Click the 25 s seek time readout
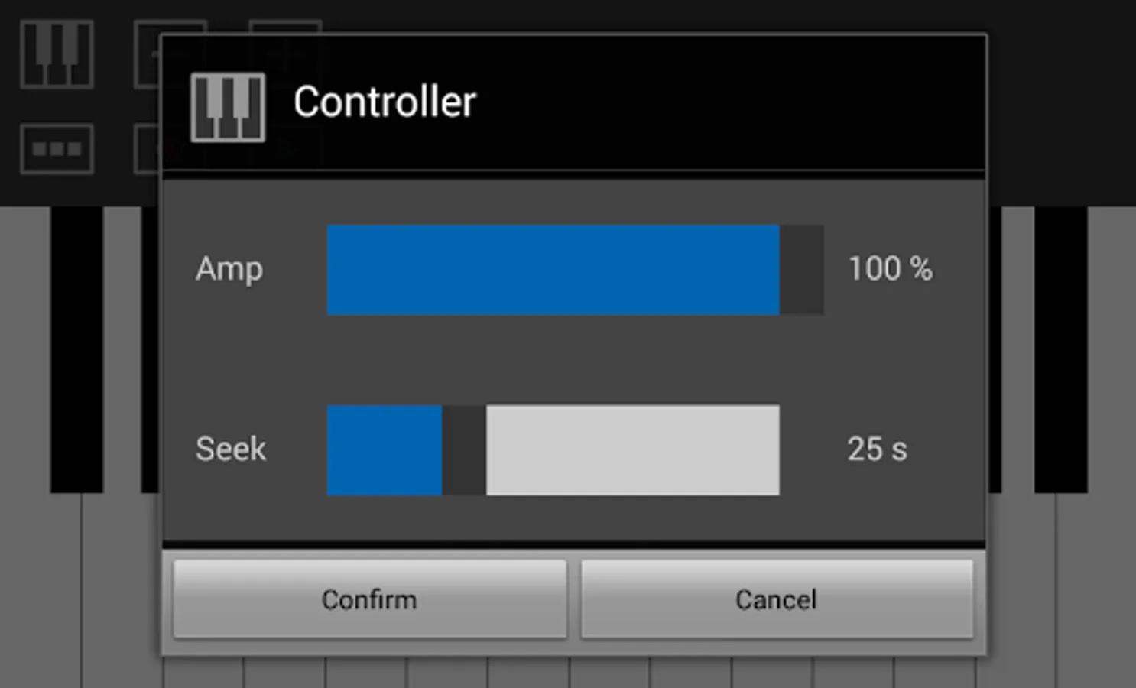Image resolution: width=1136 pixels, height=688 pixels. pyautogui.click(x=877, y=449)
